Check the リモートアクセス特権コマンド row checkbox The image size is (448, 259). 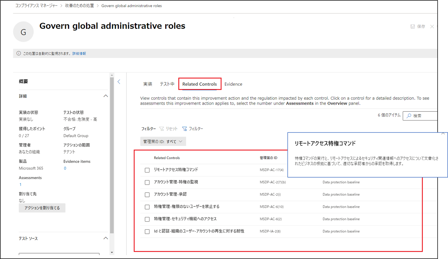(x=147, y=170)
